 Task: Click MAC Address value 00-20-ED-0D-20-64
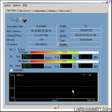[x=41, y=31]
